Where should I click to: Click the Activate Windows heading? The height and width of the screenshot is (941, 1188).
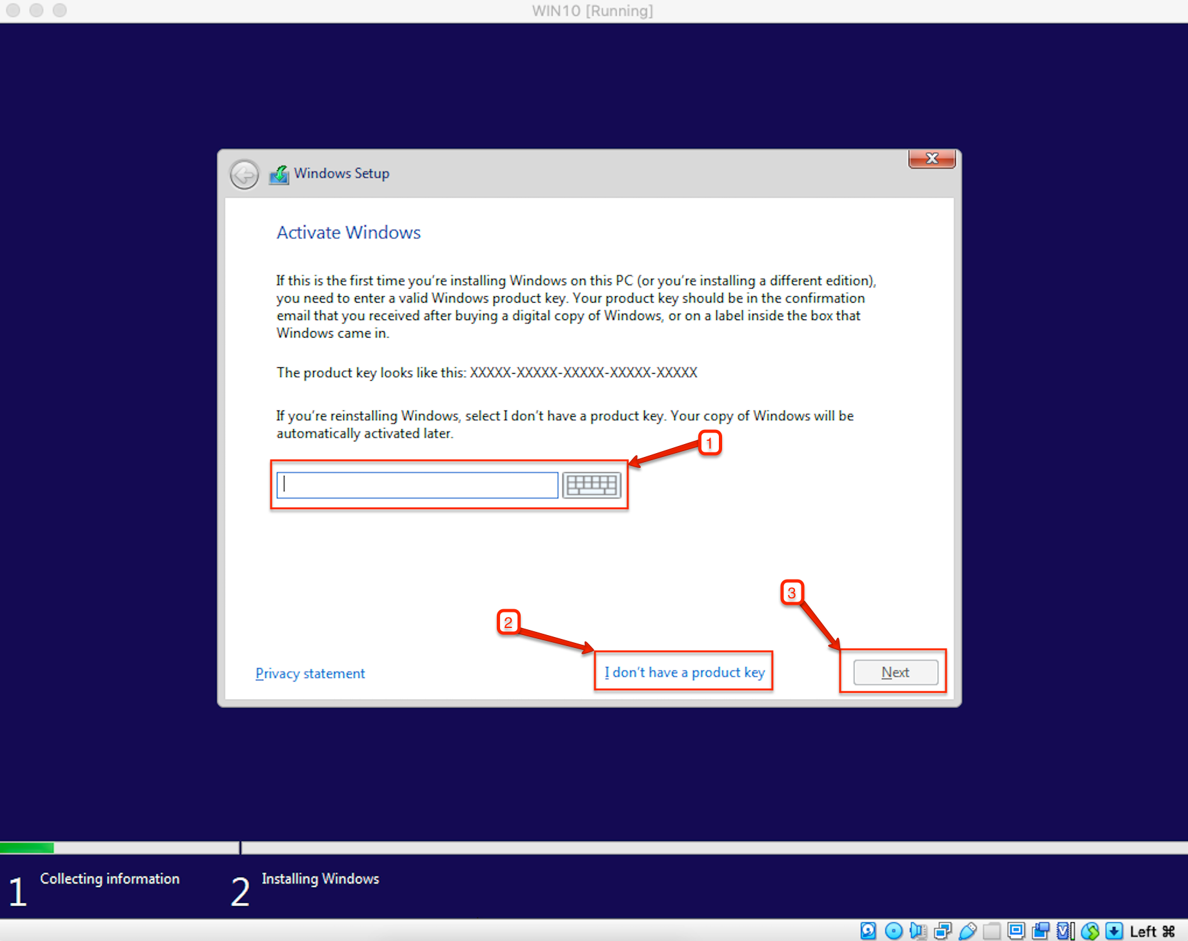tap(348, 232)
